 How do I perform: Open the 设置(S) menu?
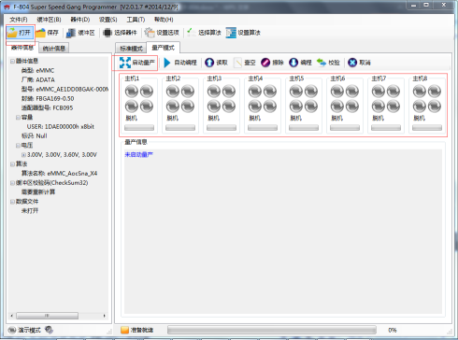pos(108,20)
